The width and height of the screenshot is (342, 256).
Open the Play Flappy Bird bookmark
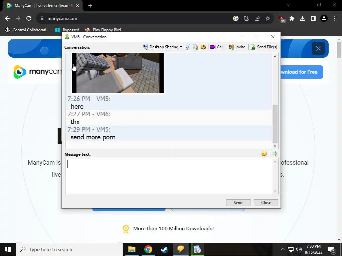pyautogui.click(x=103, y=30)
